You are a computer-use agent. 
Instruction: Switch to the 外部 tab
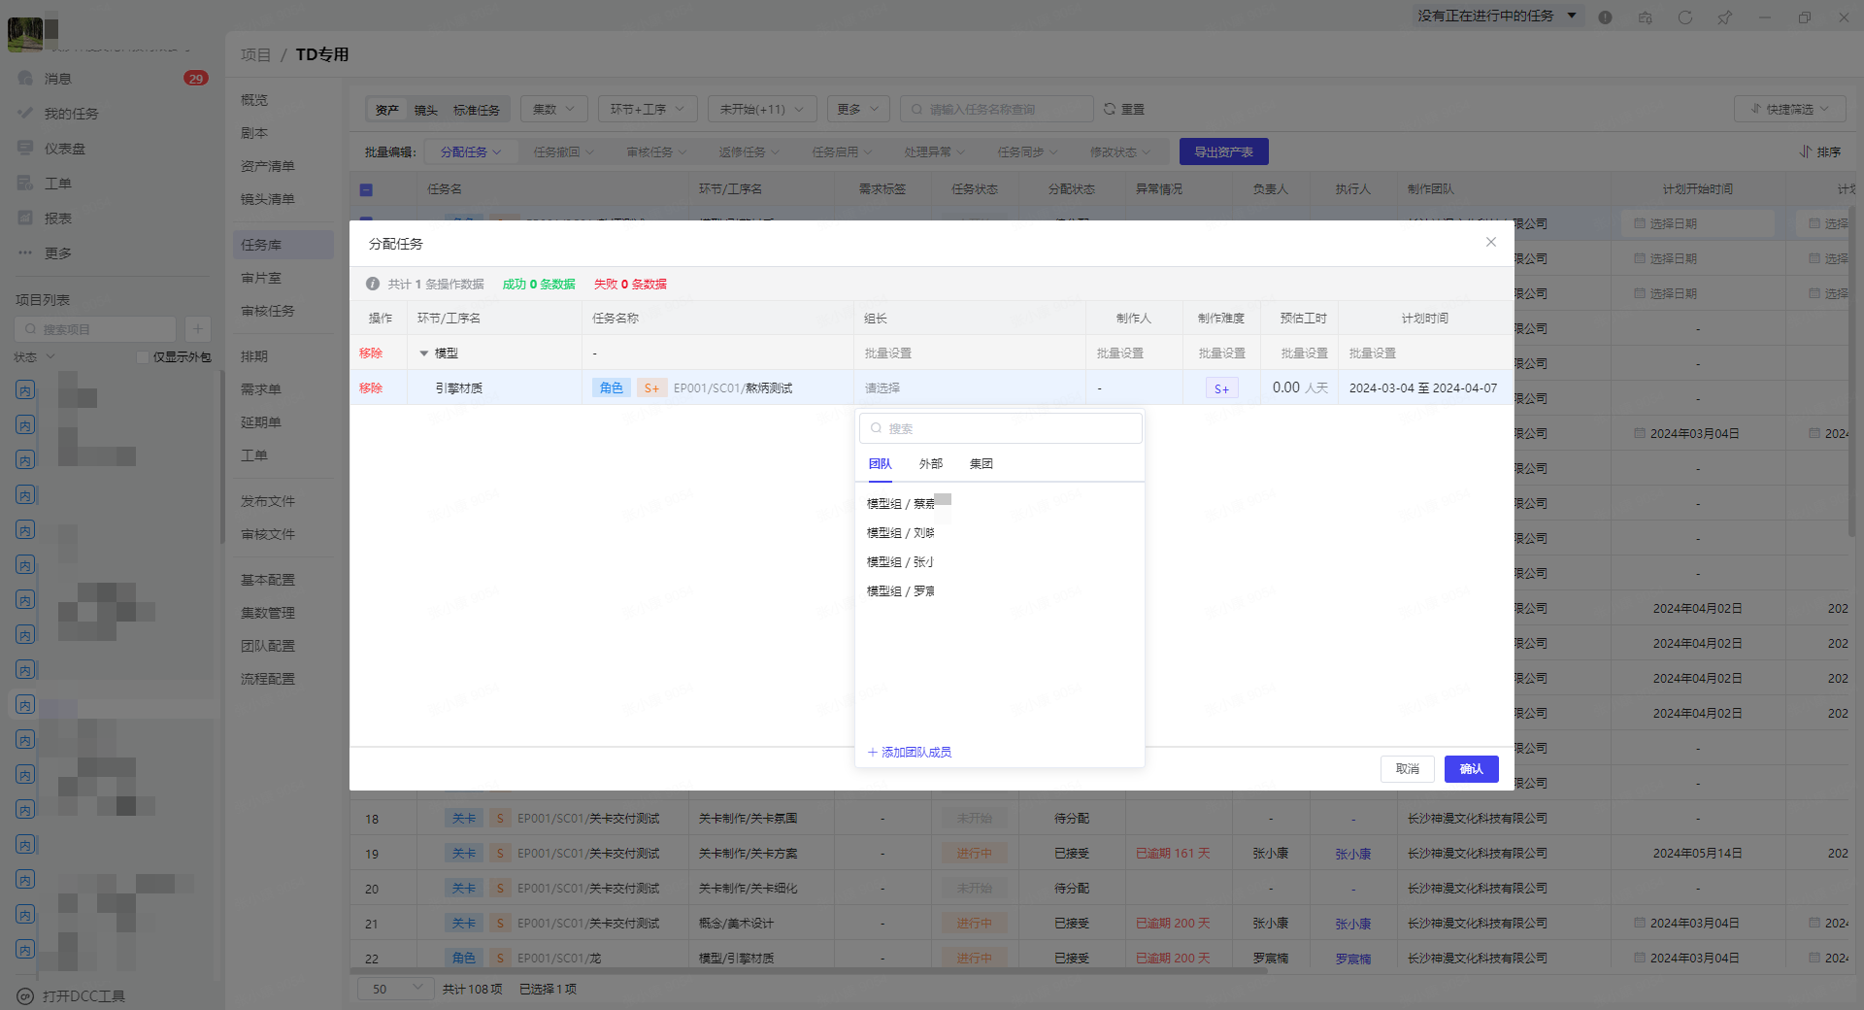pyautogui.click(x=930, y=464)
